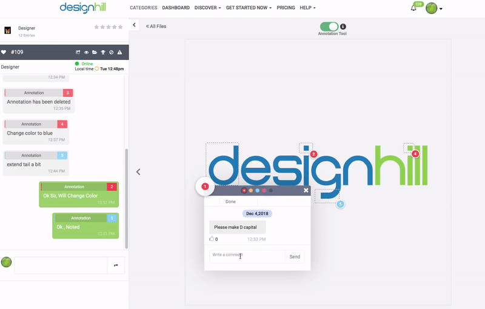Click the chat panel vertical scrollbar
Screen dimensions: 485x309
[126, 199]
